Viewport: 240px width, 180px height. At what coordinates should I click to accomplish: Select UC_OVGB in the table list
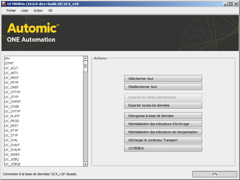tap(44, 106)
